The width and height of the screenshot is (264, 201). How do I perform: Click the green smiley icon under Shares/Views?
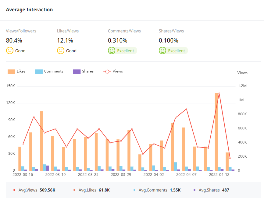point(162,51)
